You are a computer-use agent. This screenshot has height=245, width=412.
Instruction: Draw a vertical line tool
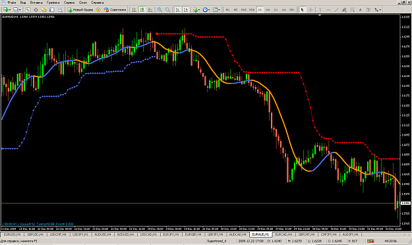pos(320,10)
